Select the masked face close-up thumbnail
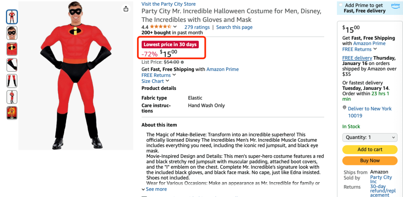 12,33
